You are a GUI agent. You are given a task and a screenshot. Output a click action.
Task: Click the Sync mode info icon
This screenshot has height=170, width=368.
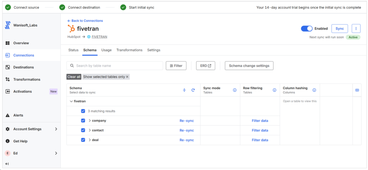click(x=235, y=90)
